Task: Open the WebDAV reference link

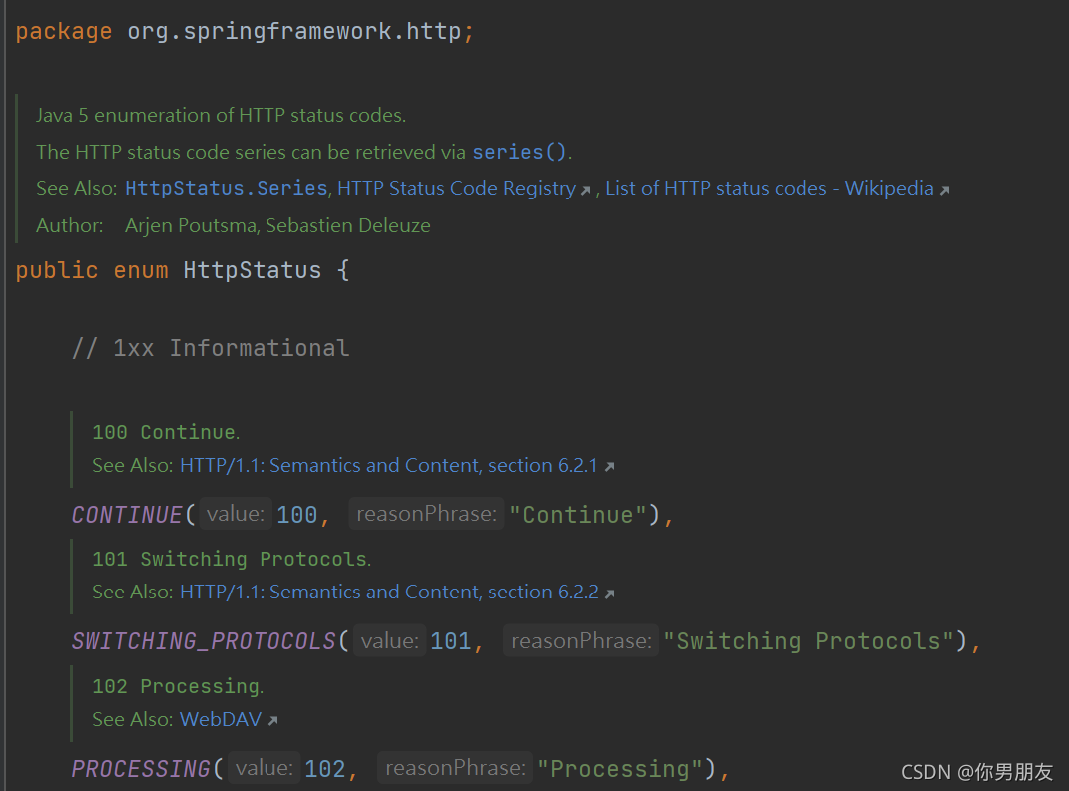Action: pos(221,719)
